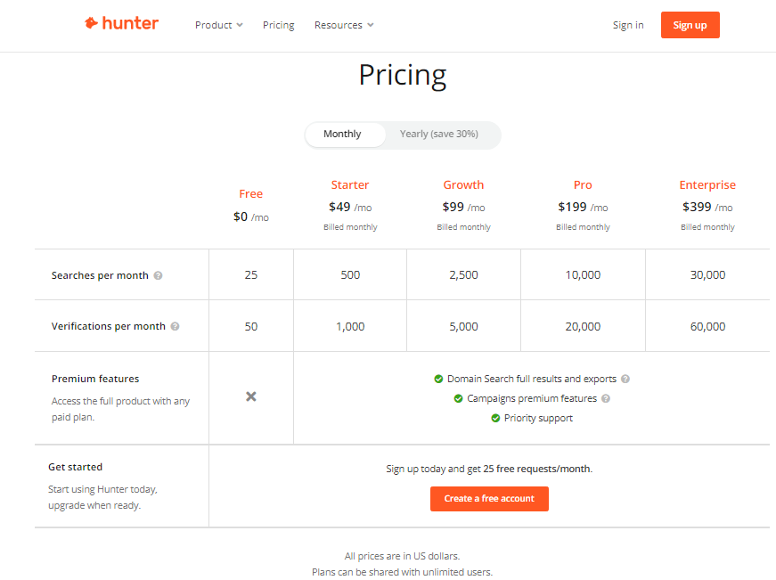Click 'Billed monthly' under Starter
The height and width of the screenshot is (580, 776).
350,227
